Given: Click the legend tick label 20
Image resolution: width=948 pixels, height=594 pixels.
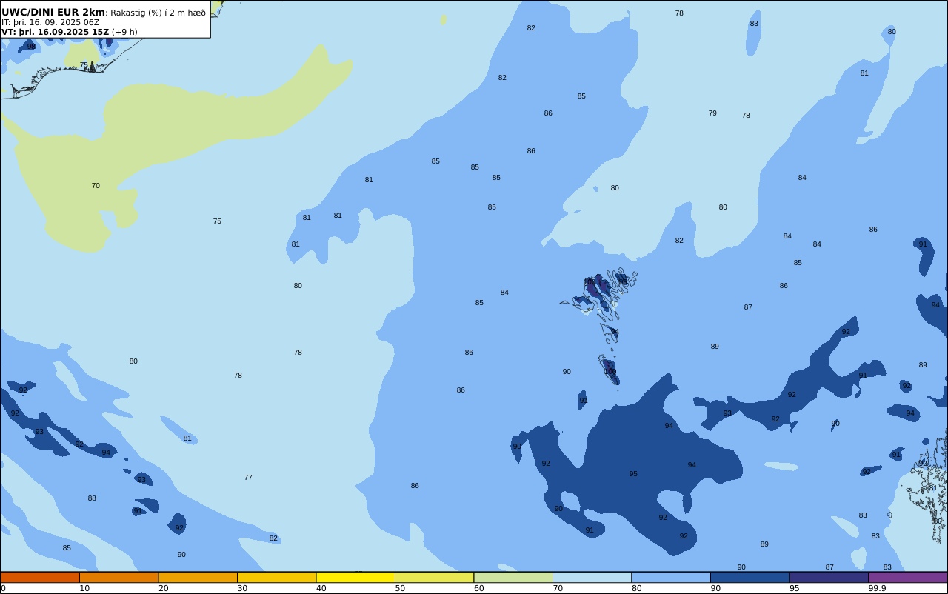Looking at the screenshot, I should (x=163, y=588).
